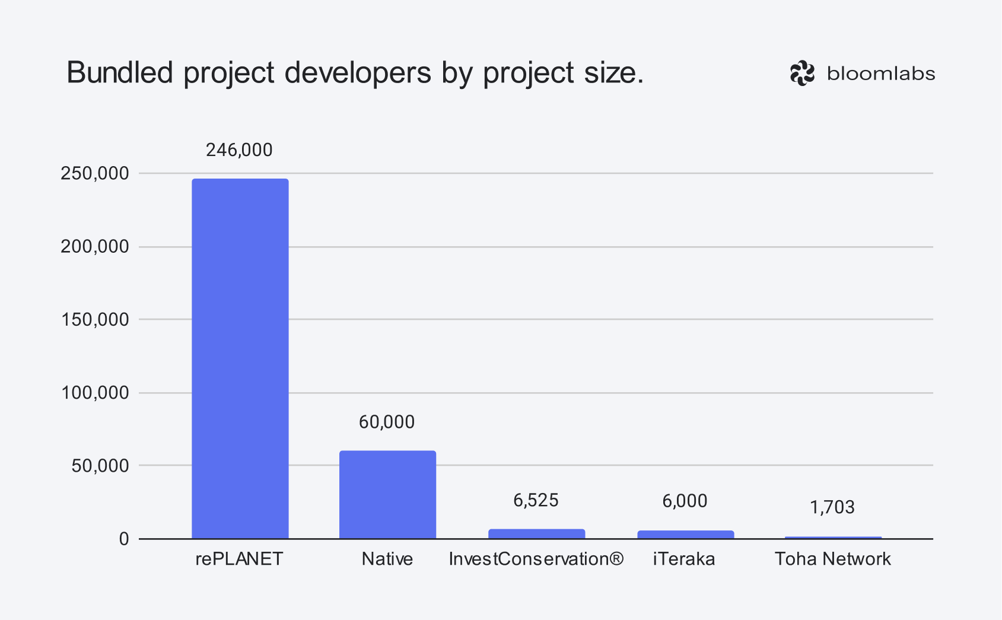Select the Toha Network bar

pyautogui.click(x=833, y=538)
